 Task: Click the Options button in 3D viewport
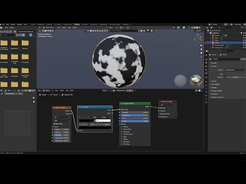tap(199, 31)
